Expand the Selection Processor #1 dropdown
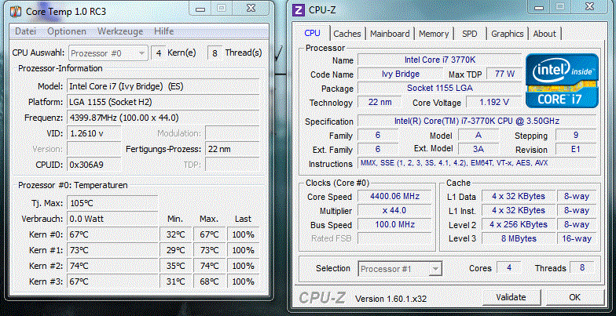Screen dimensions: 616x316 [x=400, y=269]
